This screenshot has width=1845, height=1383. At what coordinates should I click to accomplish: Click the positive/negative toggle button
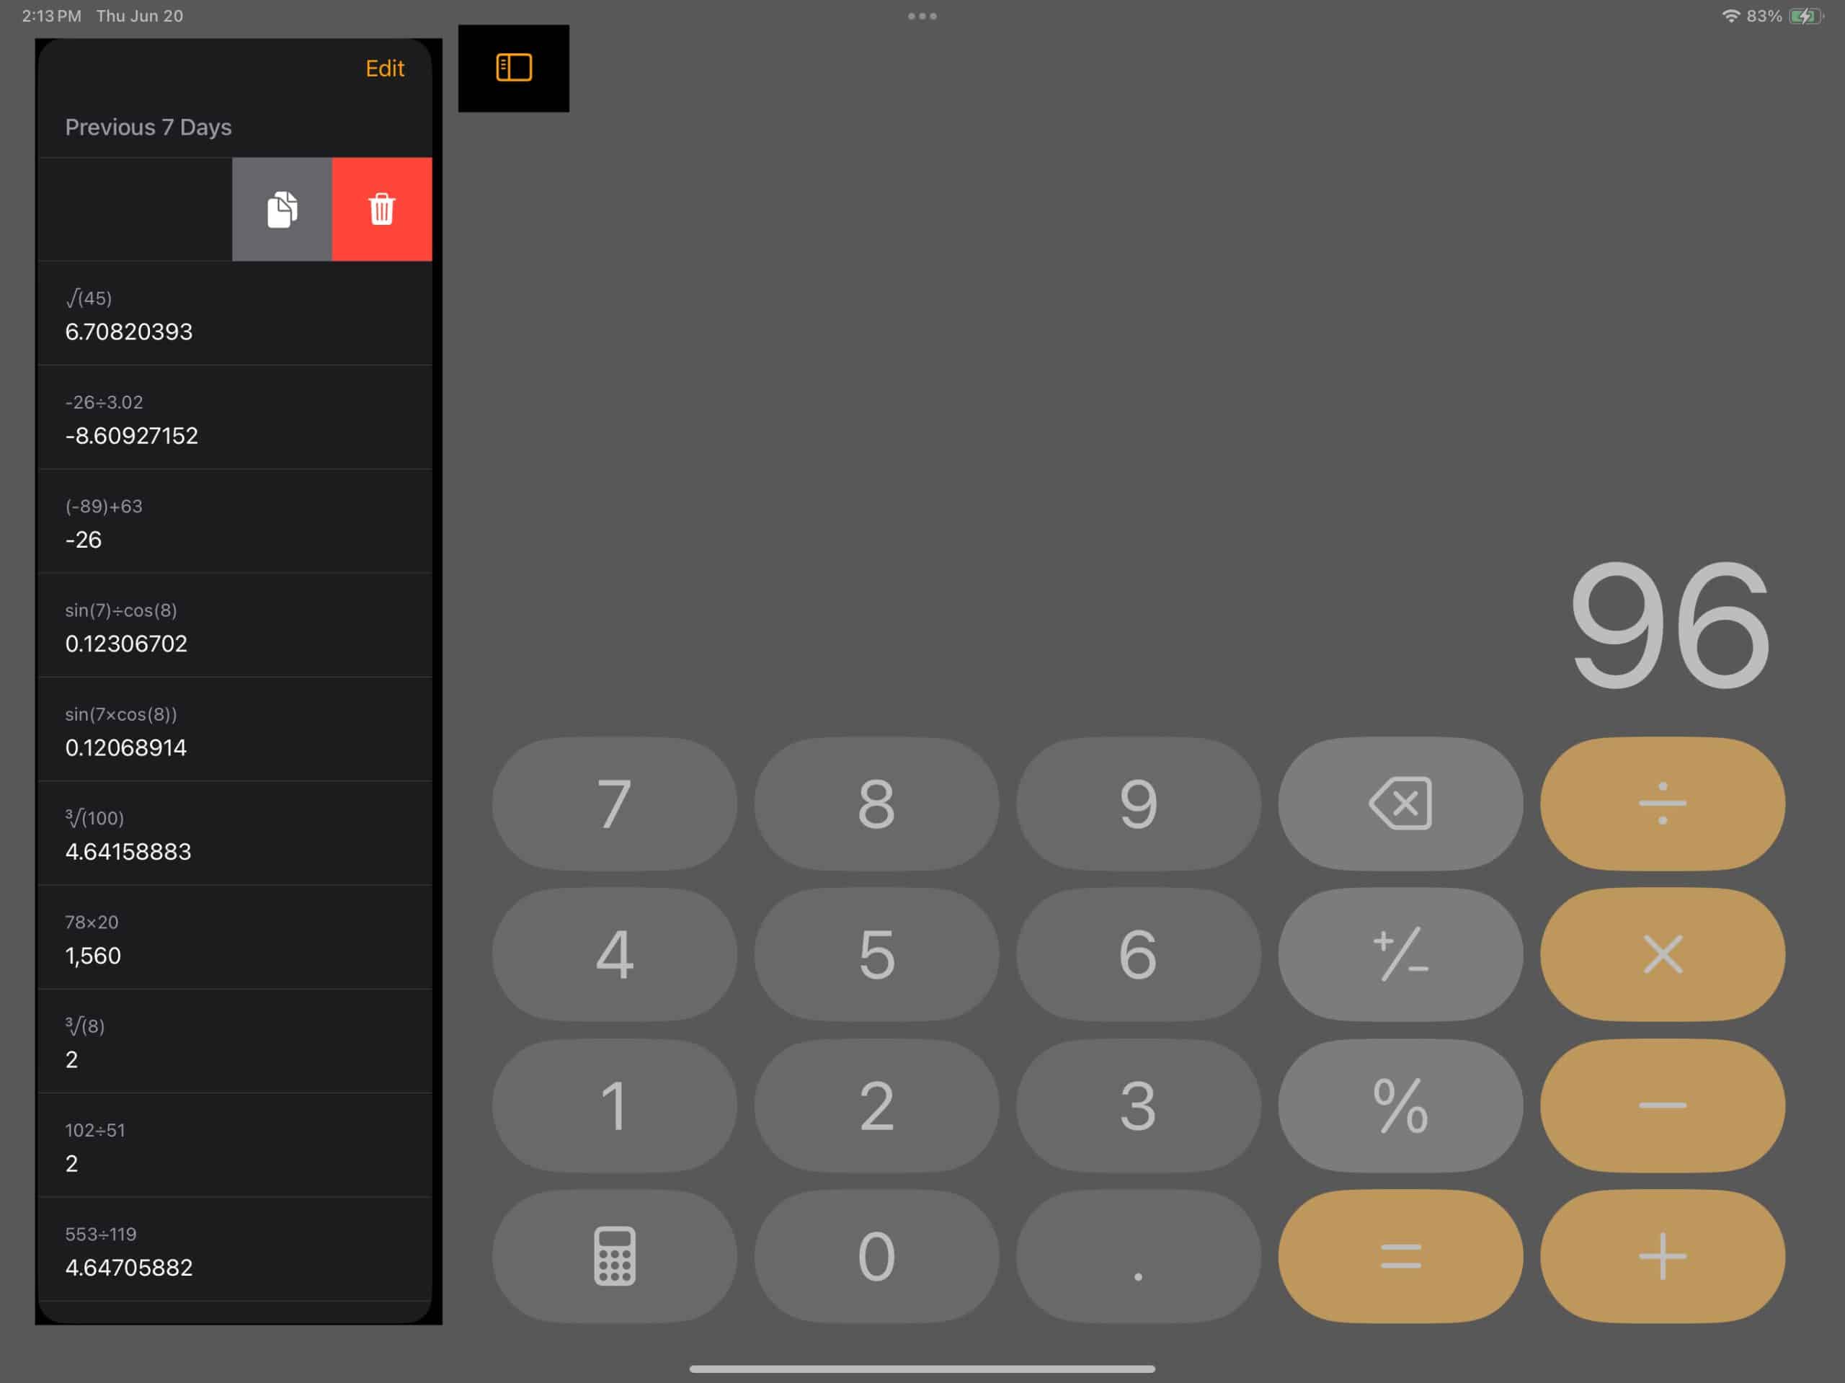pos(1397,953)
